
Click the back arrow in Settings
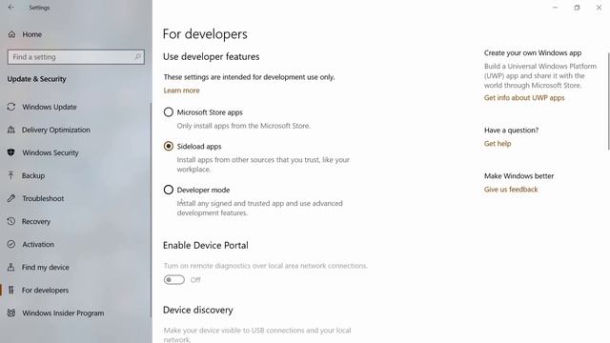(x=10, y=8)
